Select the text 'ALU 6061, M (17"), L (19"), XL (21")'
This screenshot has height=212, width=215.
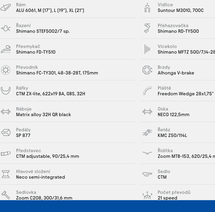tap(50, 10)
